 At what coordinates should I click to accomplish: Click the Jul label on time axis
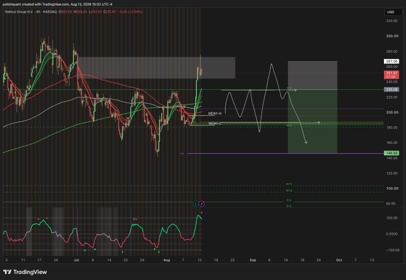(x=76, y=260)
